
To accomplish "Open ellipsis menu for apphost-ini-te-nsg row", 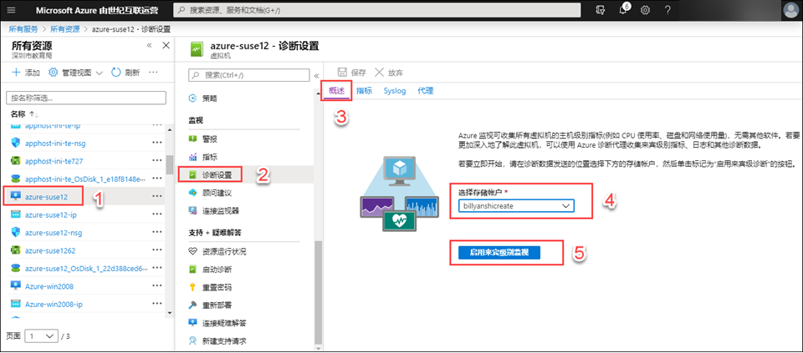I will [x=156, y=144].
